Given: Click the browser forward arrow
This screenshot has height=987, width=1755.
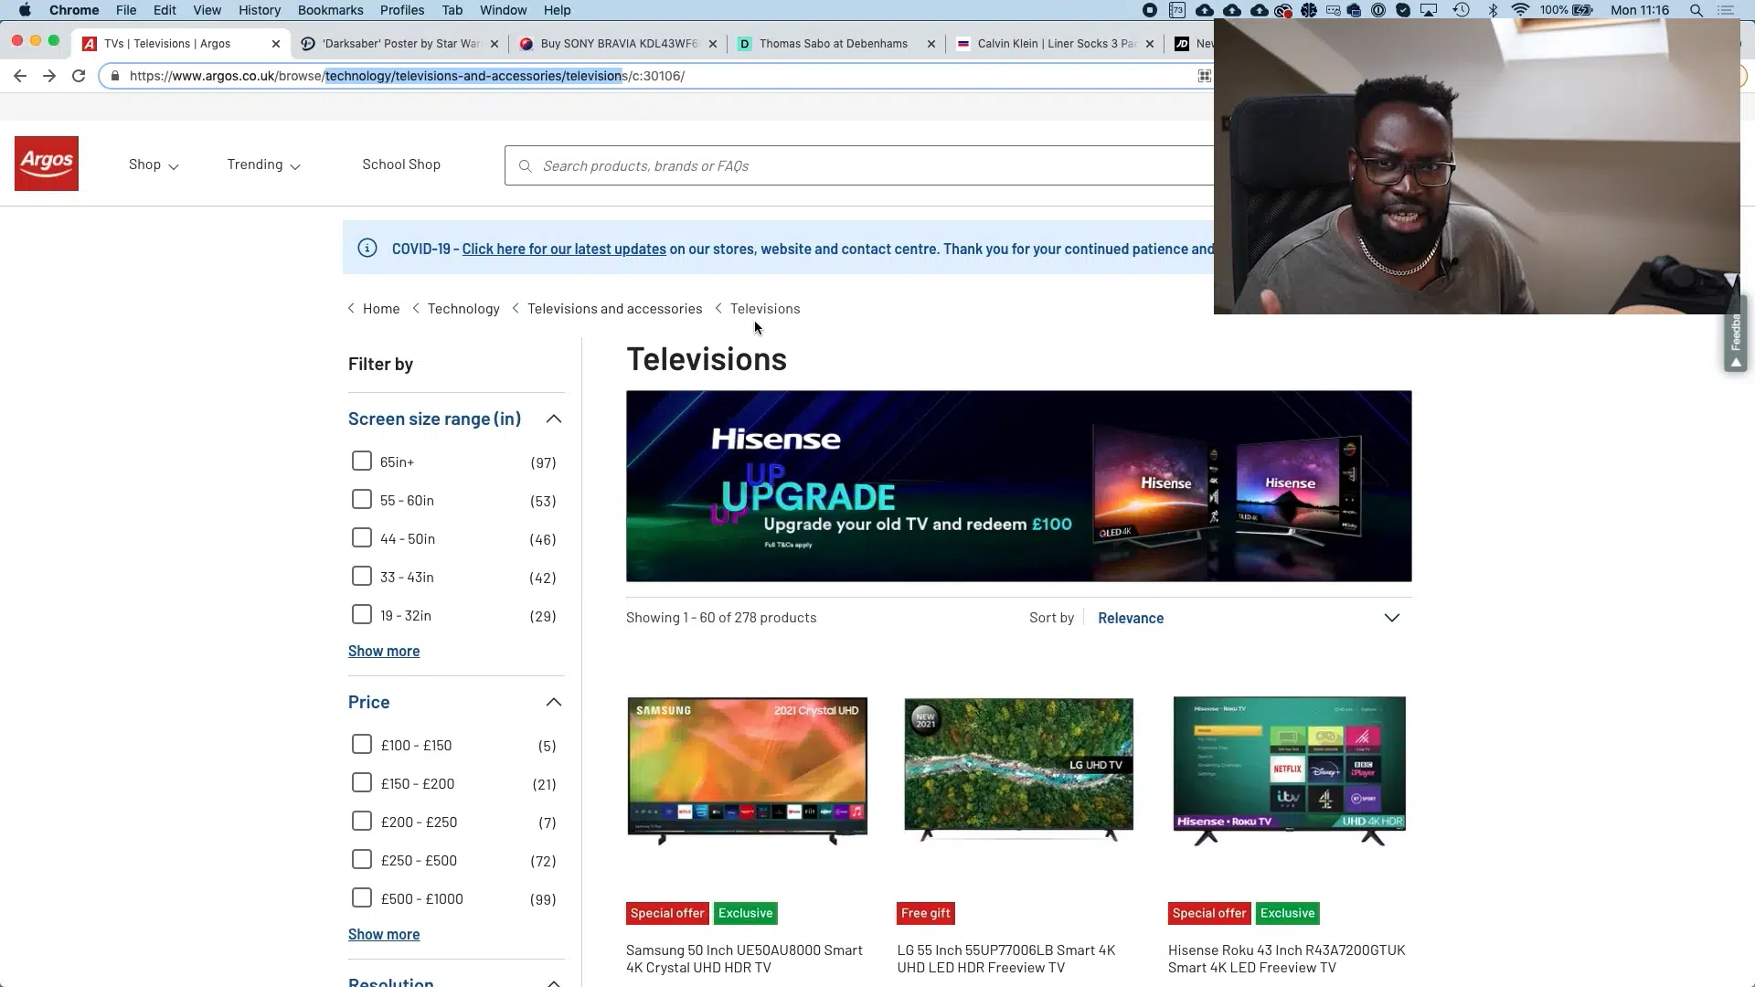Looking at the screenshot, I should coord(49,76).
